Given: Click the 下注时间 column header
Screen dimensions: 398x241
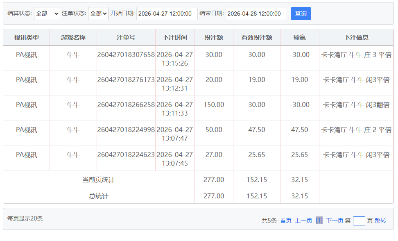Looking at the screenshot, I should click(x=174, y=37).
